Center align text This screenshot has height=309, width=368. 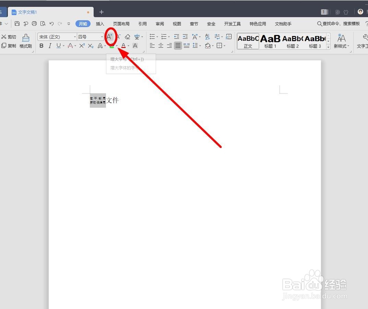161,46
